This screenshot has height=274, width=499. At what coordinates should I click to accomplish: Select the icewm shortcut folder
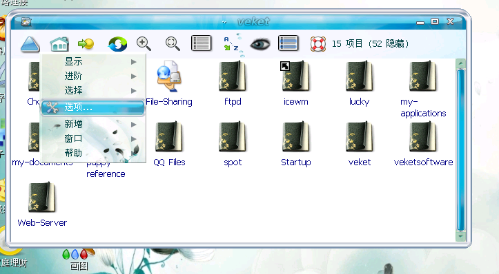coord(295,76)
